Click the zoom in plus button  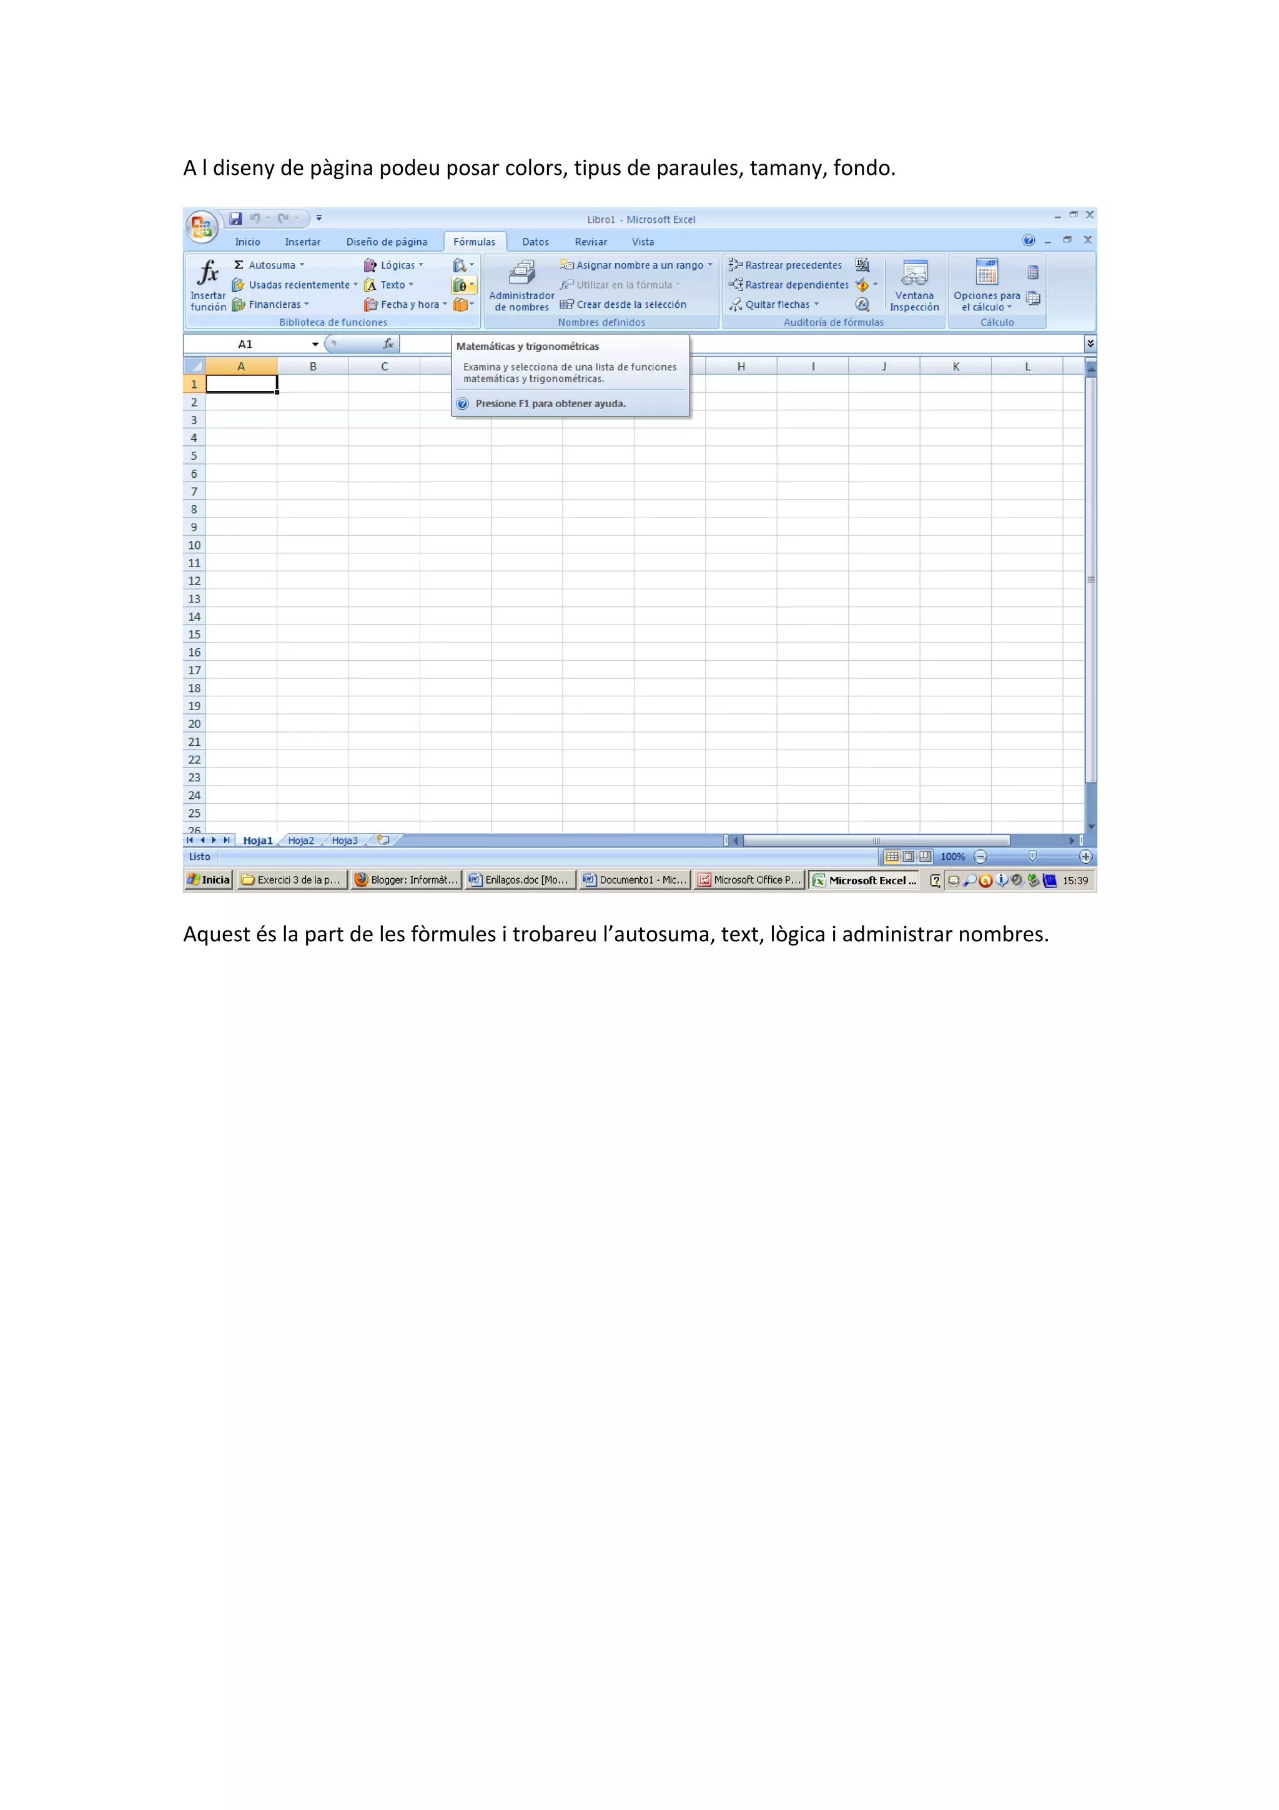(1085, 857)
